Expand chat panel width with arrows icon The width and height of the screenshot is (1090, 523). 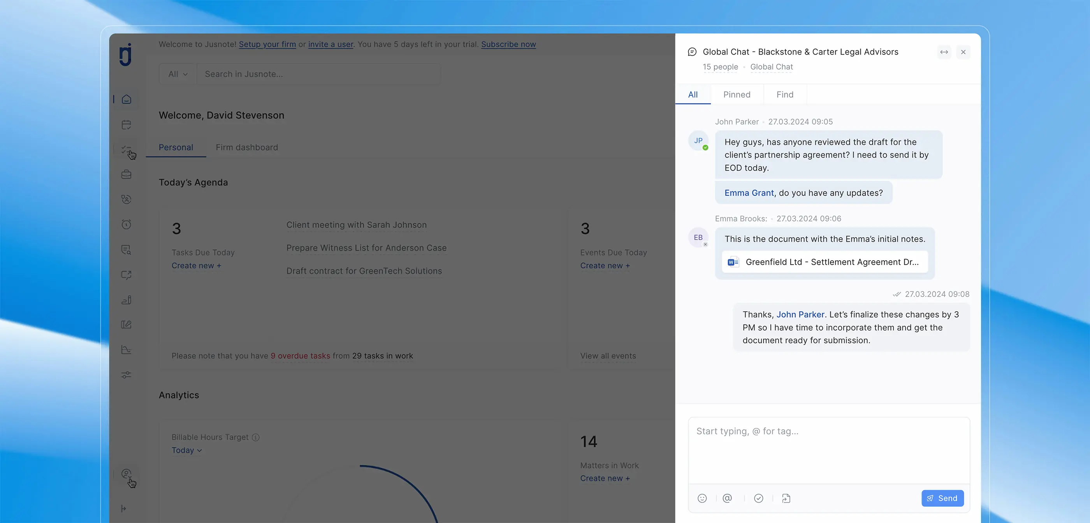pos(944,52)
